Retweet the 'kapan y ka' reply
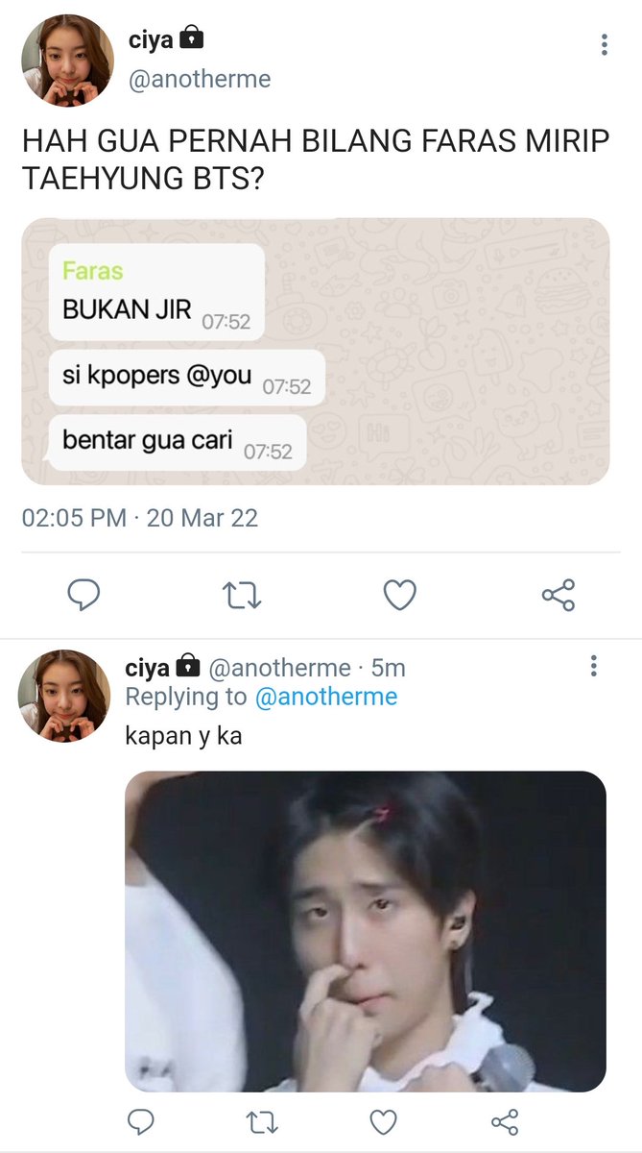 [x=262, y=1121]
